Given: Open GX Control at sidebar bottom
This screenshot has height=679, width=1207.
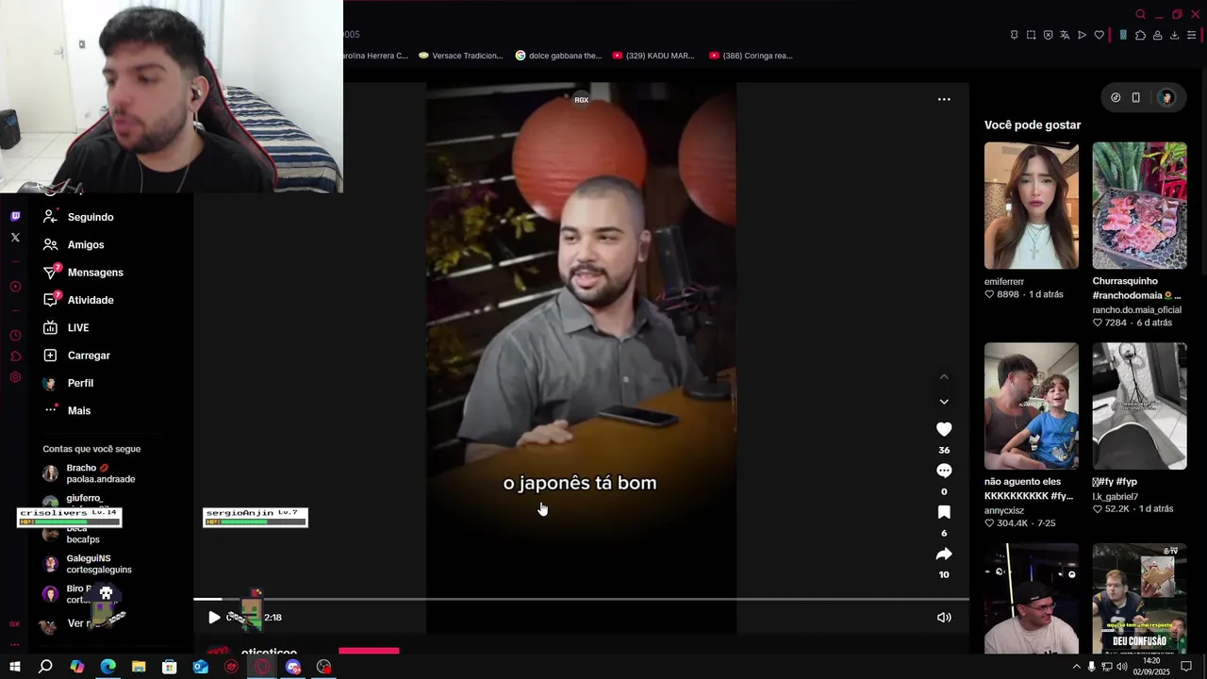Looking at the screenshot, I should [x=15, y=623].
